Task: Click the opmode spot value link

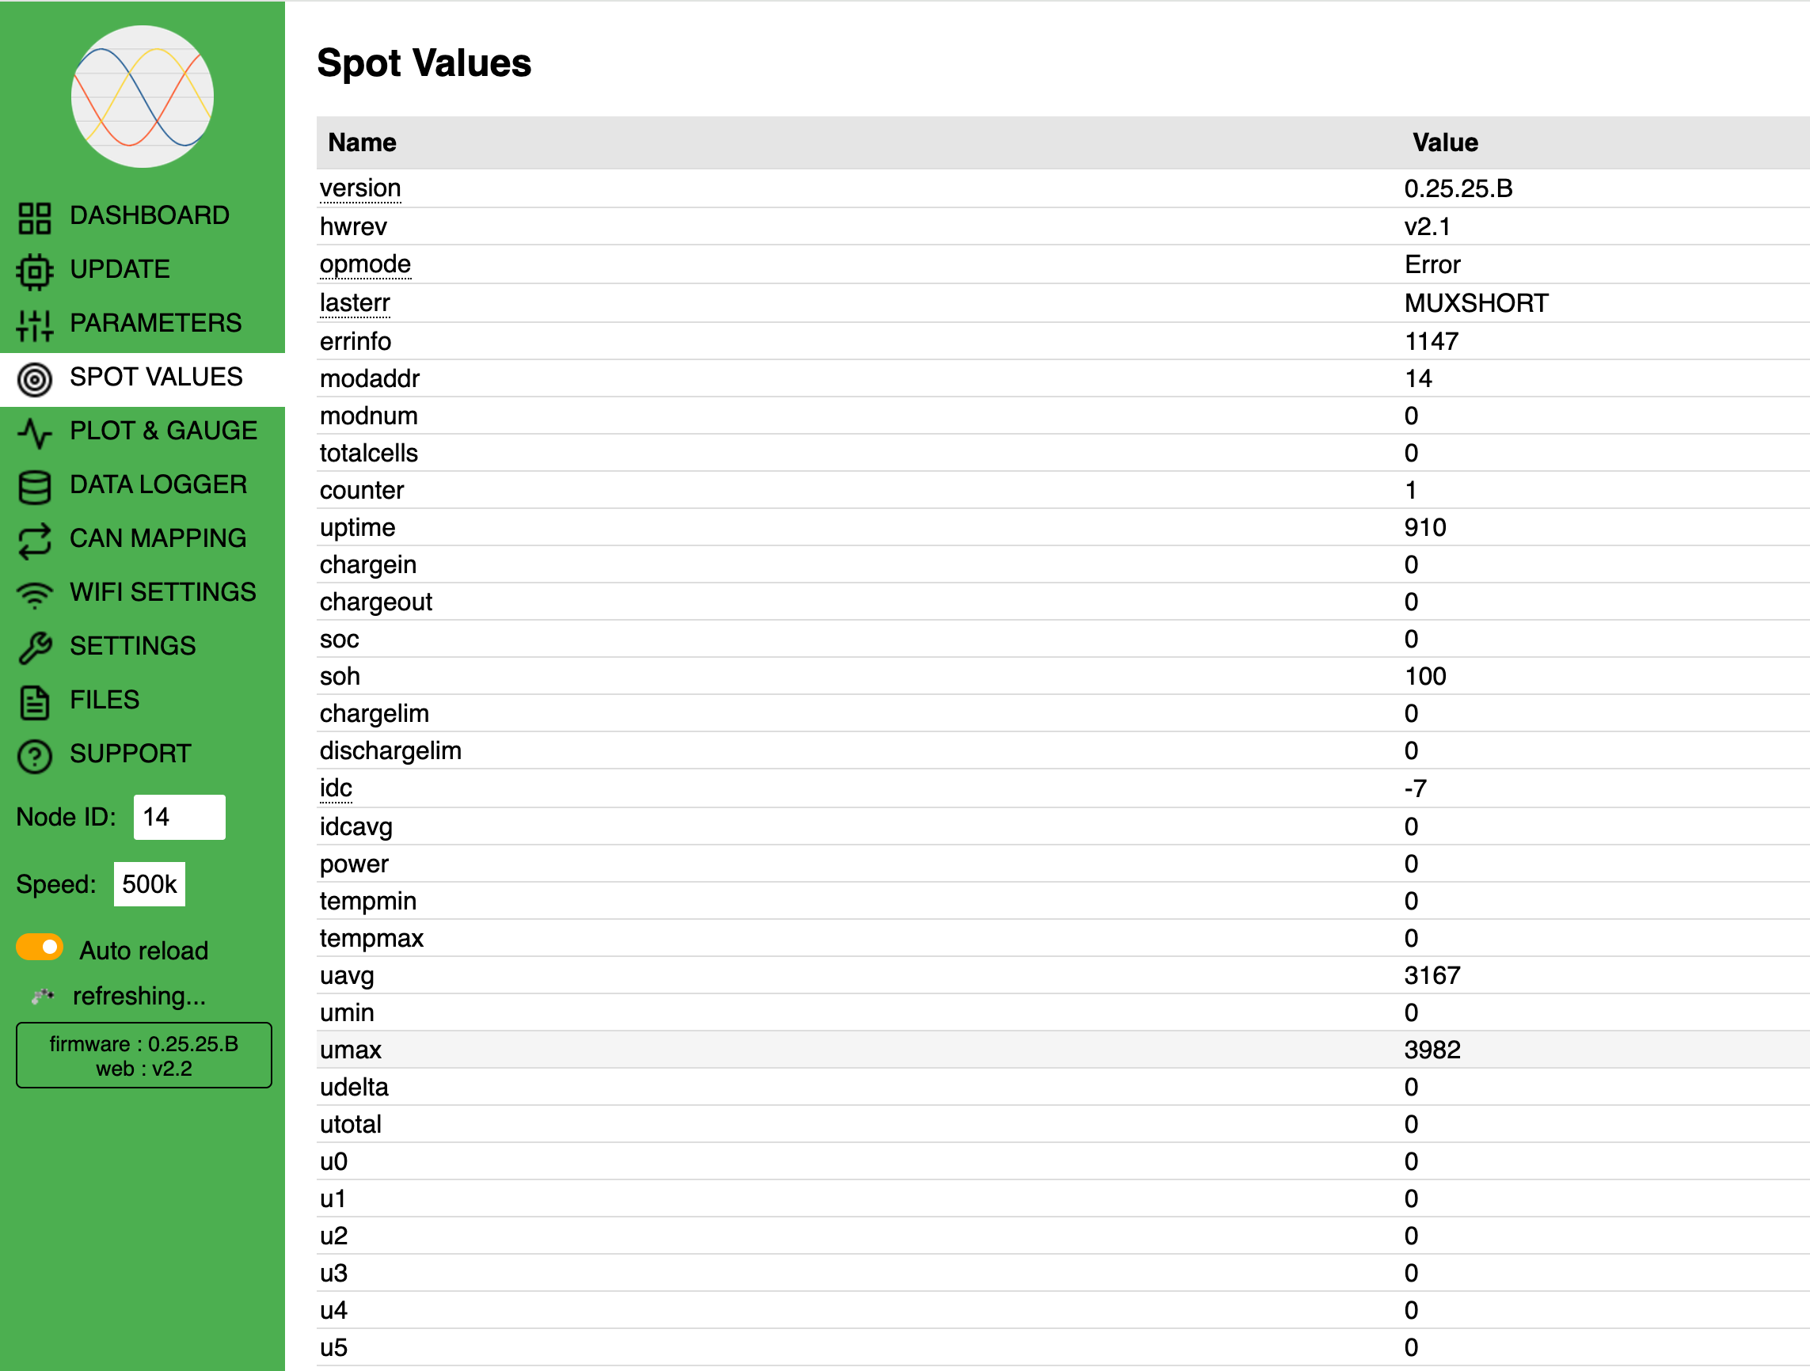Action: coord(365,264)
